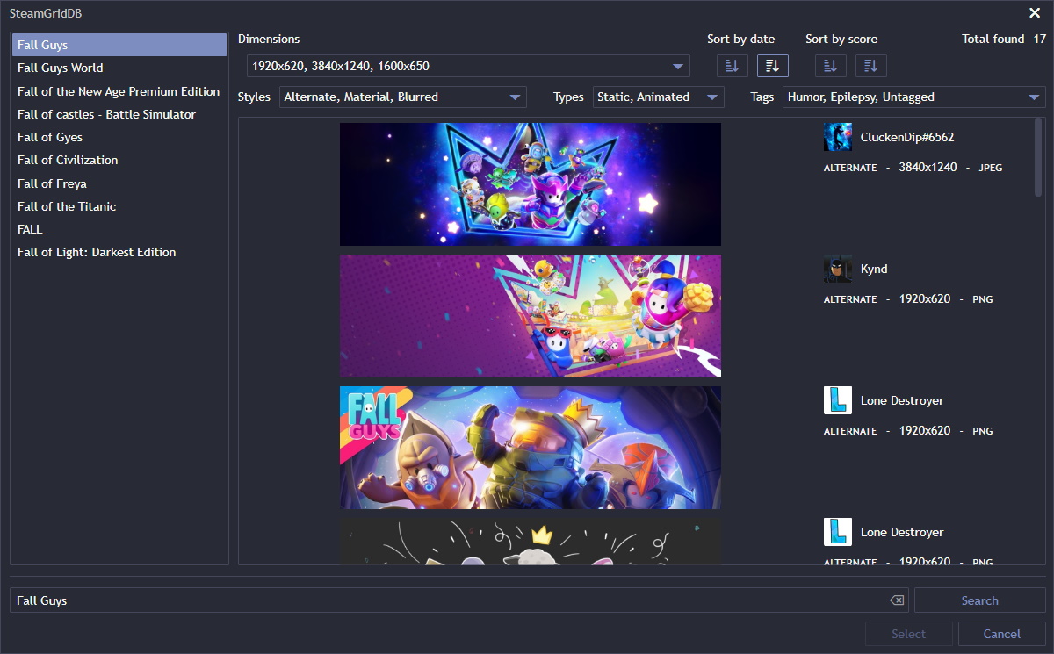The width and height of the screenshot is (1054, 654).
Task: Click the JPEG format label
Action: click(991, 168)
